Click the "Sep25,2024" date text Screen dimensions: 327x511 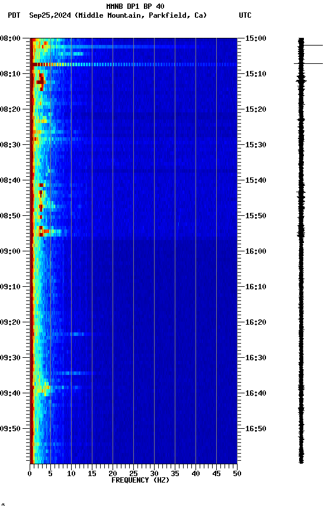tap(50, 15)
